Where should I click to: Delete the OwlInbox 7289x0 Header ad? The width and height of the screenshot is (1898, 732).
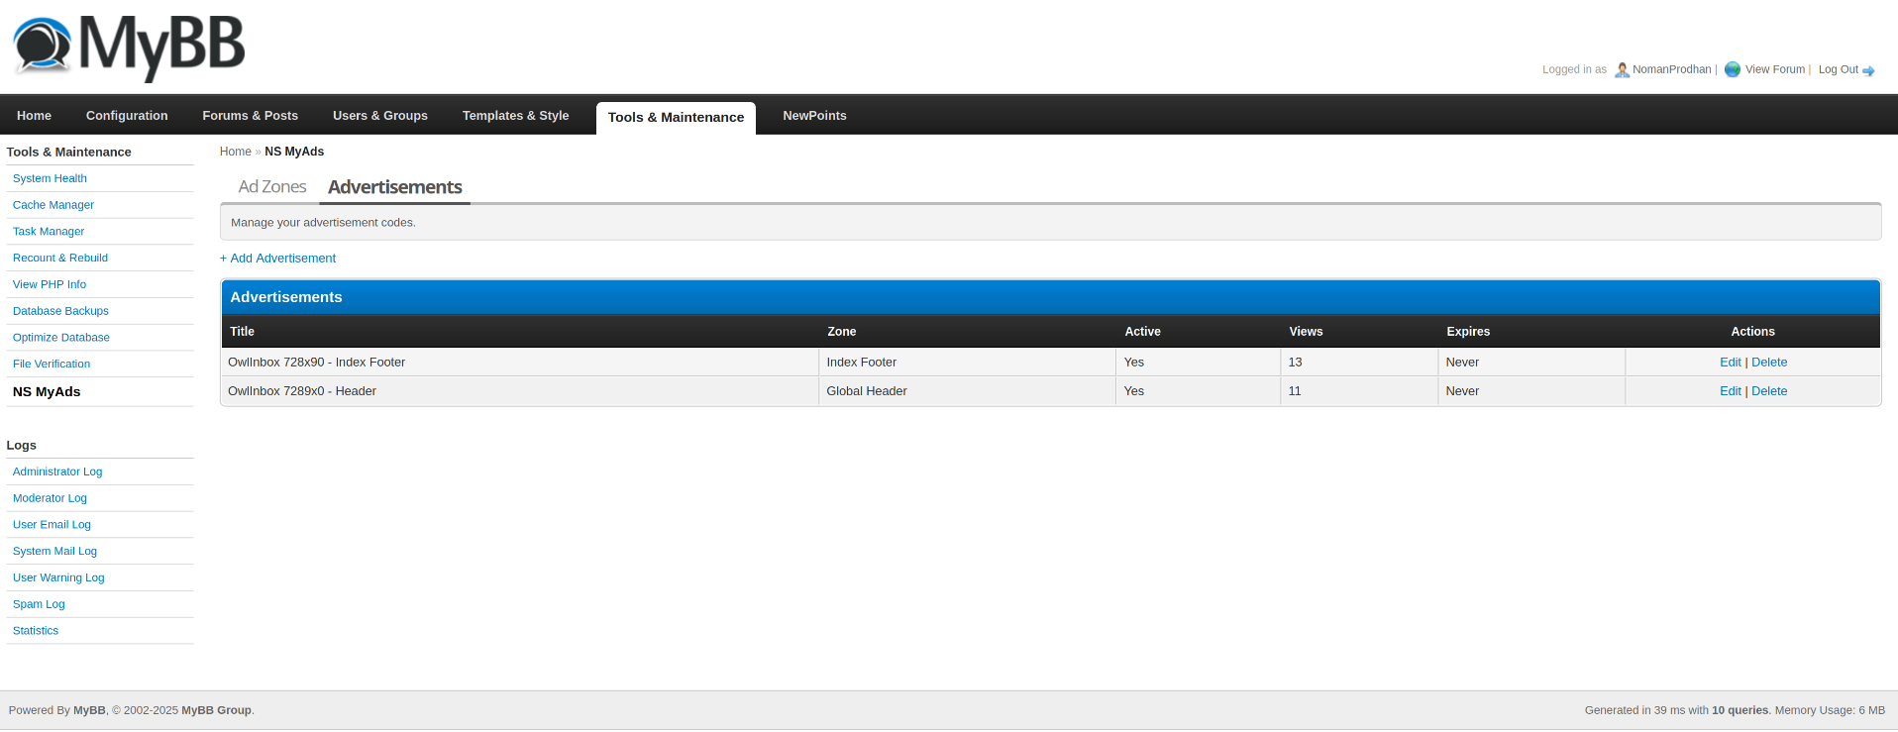coord(1769,391)
